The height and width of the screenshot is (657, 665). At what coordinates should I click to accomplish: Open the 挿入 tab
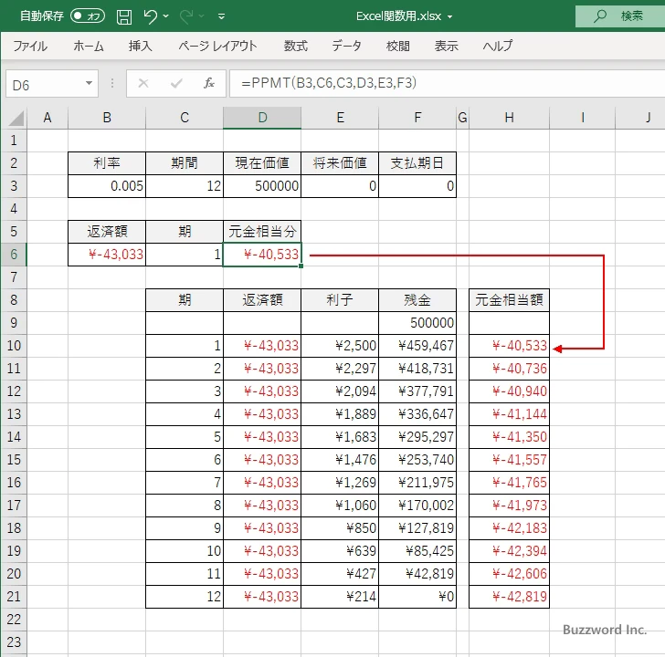tap(141, 46)
